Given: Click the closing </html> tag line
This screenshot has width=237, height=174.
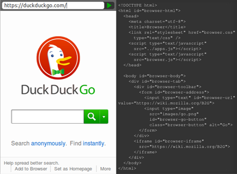Looking at the screenshot, I should tap(127, 168).
